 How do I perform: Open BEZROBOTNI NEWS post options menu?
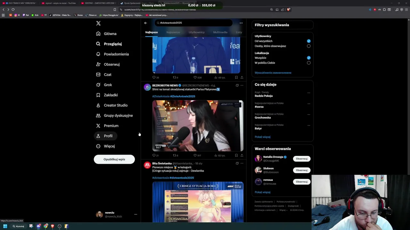pos(242,85)
